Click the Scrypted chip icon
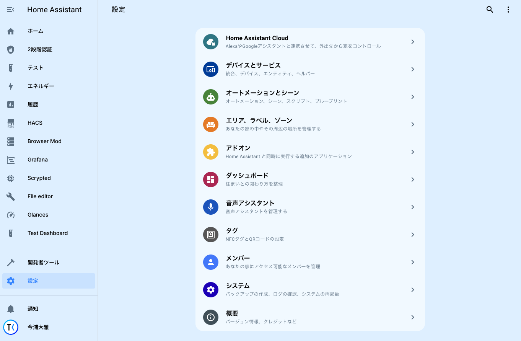 tap(11, 178)
